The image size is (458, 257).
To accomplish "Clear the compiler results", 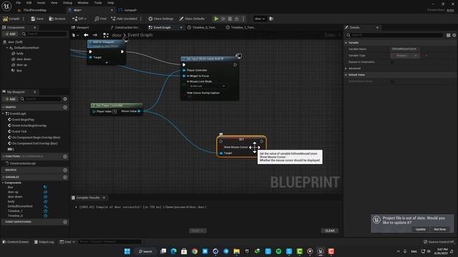I will 330,231.
